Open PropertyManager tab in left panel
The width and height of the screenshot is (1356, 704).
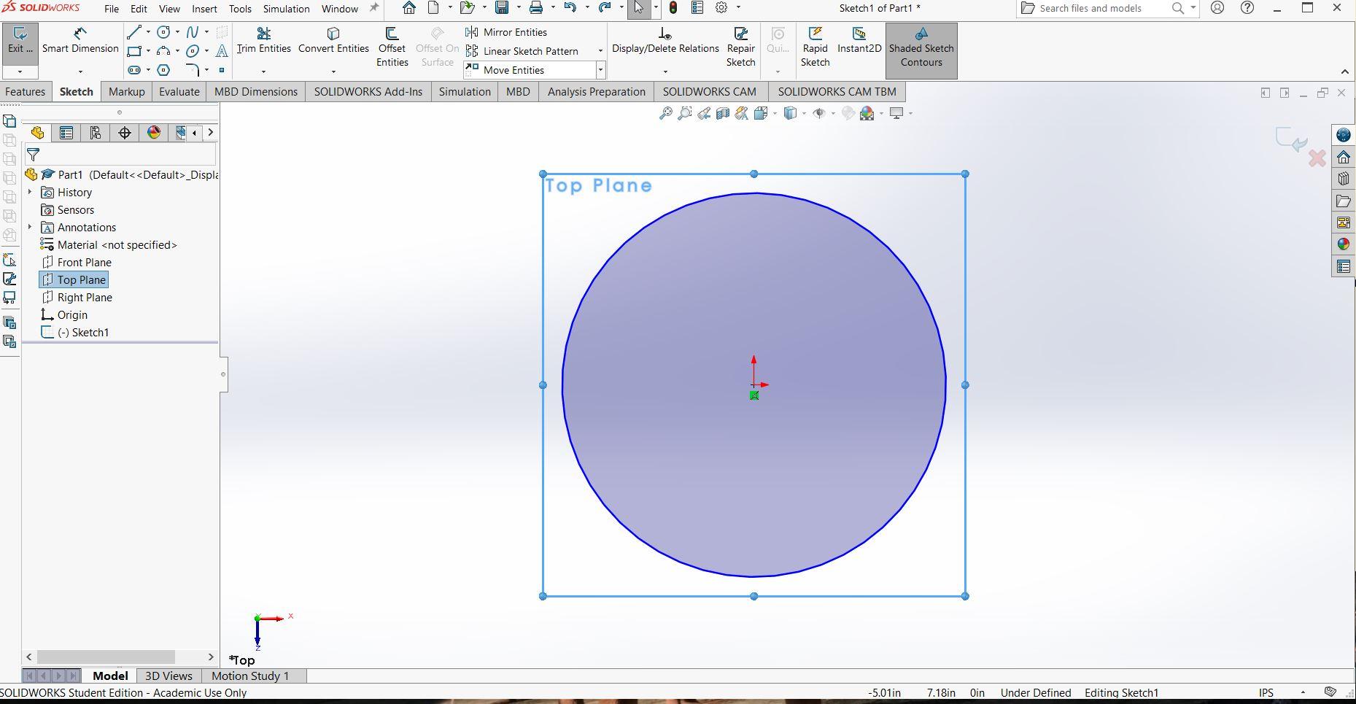(66, 133)
